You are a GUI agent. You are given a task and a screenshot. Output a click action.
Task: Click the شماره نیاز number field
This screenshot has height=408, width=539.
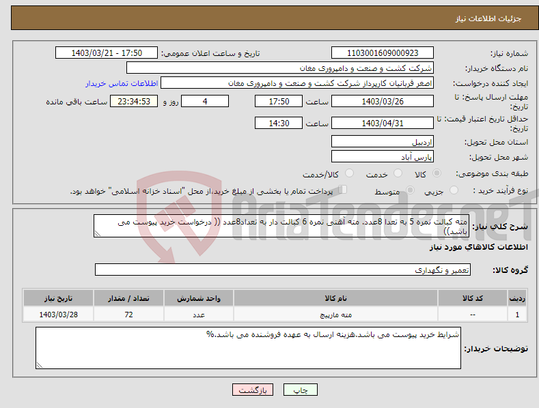383,53
